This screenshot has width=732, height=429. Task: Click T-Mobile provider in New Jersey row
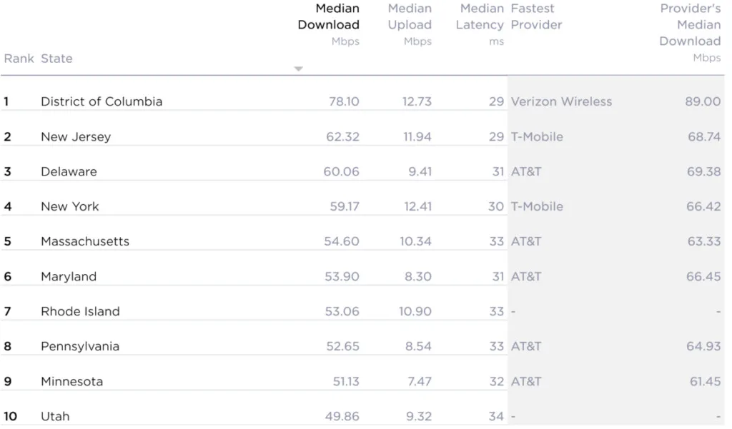click(537, 136)
